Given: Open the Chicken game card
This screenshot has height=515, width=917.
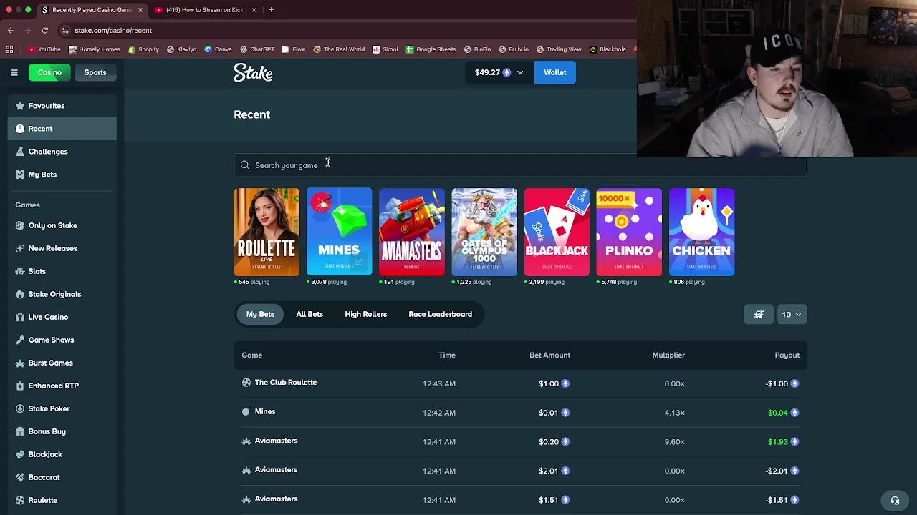Looking at the screenshot, I should (x=701, y=232).
